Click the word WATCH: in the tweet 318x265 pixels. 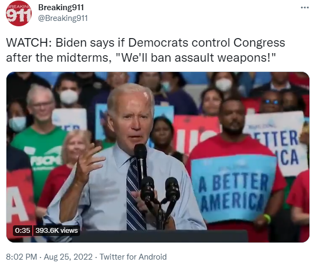tap(29, 43)
